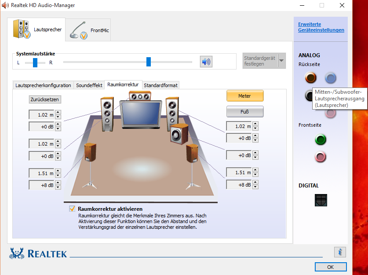Click the Systemlautstärke volume slider handle
The width and height of the screenshot is (368, 275).
(x=148, y=62)
